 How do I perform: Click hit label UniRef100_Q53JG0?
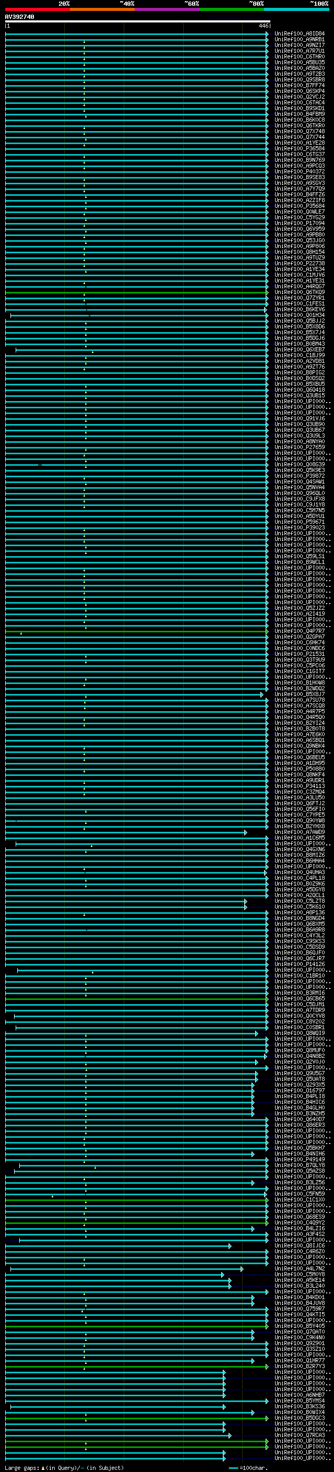(x=299, y=241)
